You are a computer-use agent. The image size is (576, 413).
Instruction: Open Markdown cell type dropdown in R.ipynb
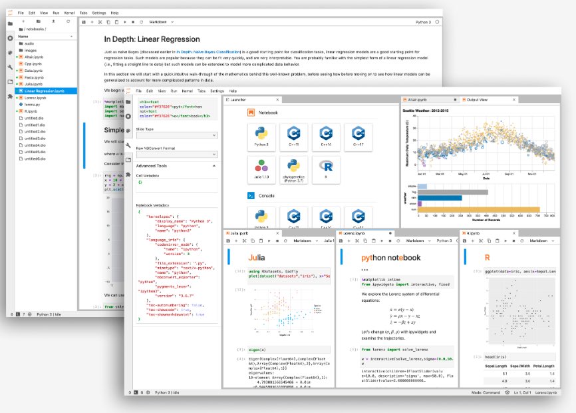(542, 241)
